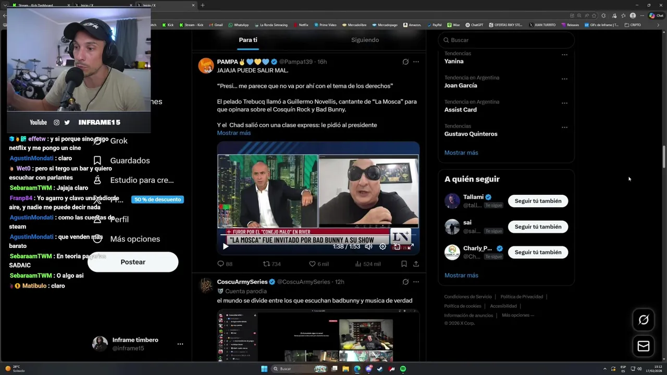Open account menu dots beside Inframe timbero
The image size is (667, 375).
coord(180,344)
